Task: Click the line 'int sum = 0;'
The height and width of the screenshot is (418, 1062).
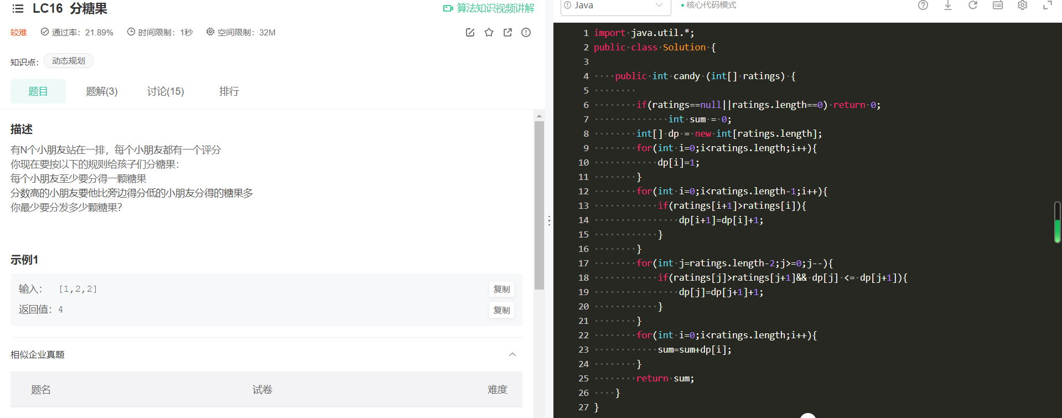Action: pos(700,119)
